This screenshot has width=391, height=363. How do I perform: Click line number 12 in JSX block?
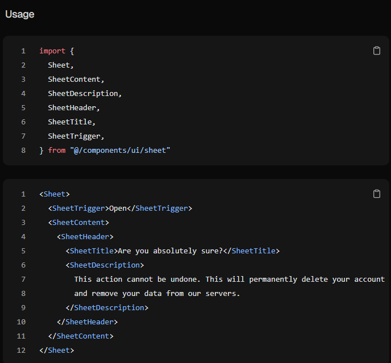[21, 351]
